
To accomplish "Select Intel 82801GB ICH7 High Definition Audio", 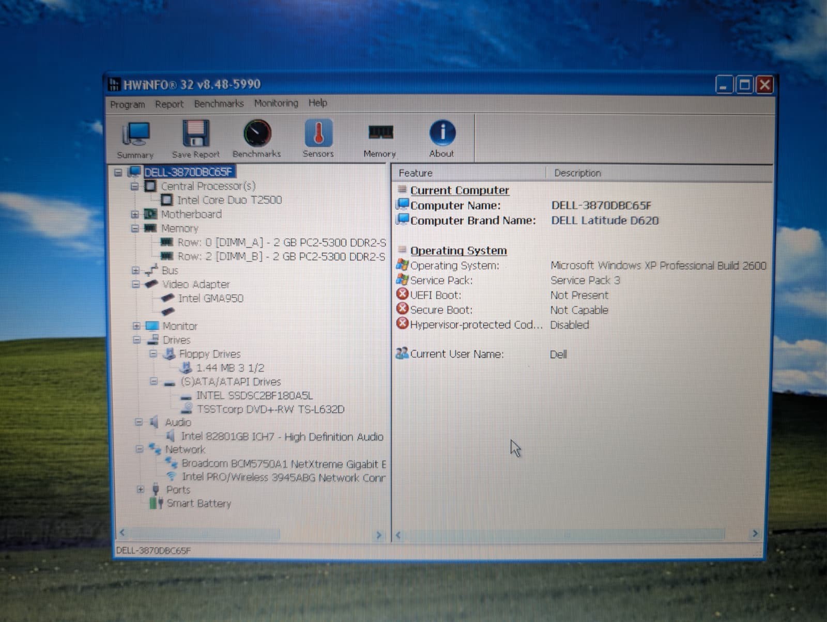I will point(282,437).
